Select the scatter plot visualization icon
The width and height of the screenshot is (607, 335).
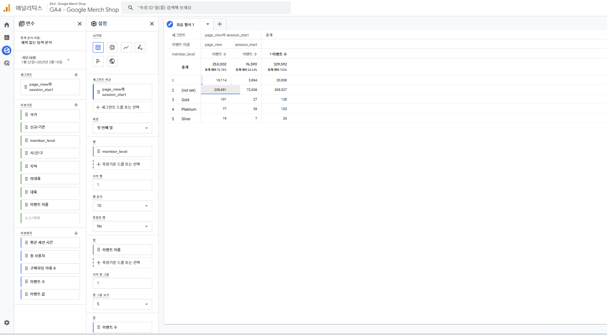point(140,47)
